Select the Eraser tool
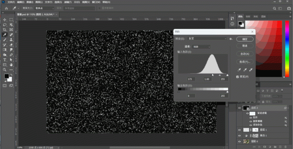The image size is (293, 149). click(11, 45)
